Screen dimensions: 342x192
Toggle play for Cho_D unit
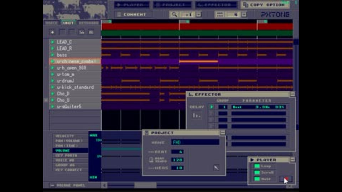[x=53, y=94]
